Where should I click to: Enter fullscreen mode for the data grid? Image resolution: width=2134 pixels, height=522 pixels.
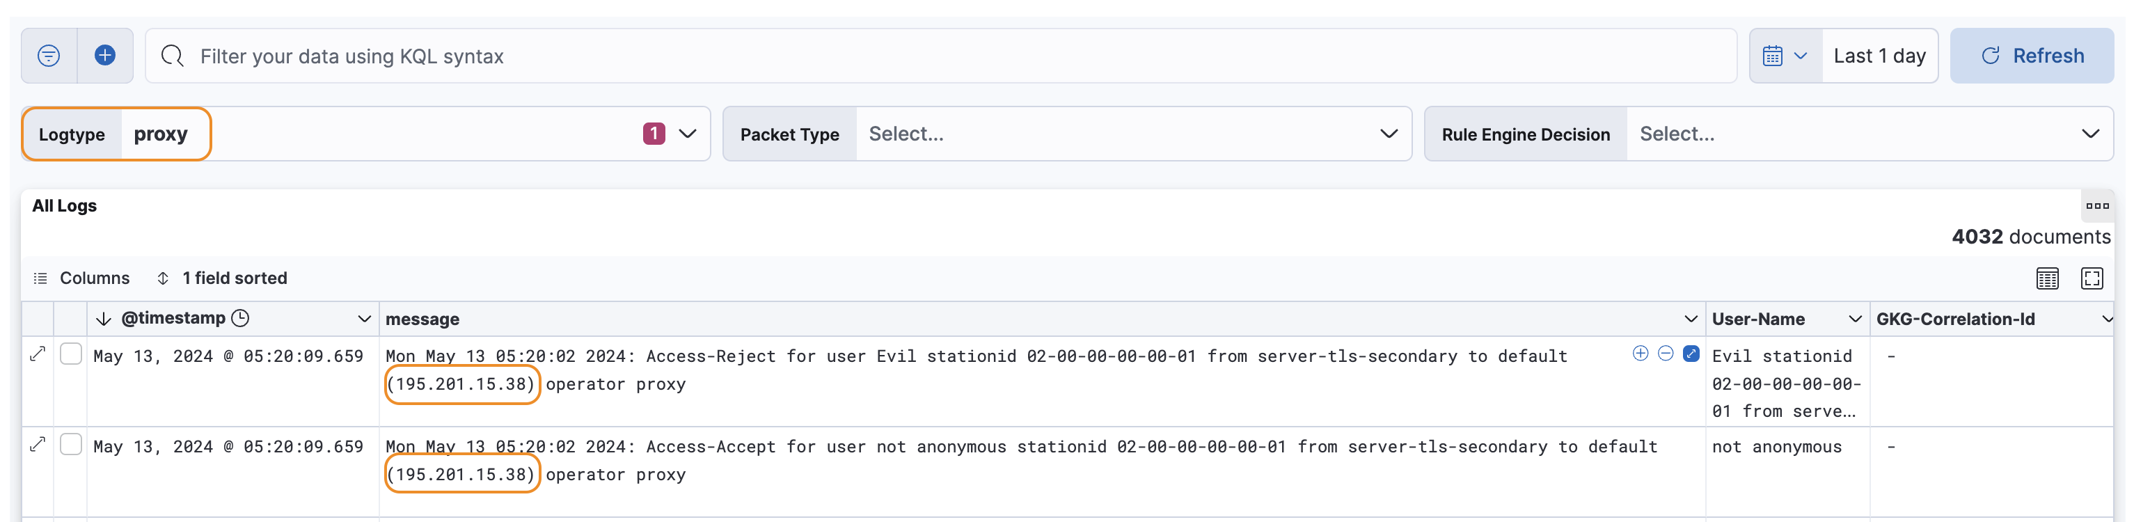pyautogui.click(x=2091, y=278)
